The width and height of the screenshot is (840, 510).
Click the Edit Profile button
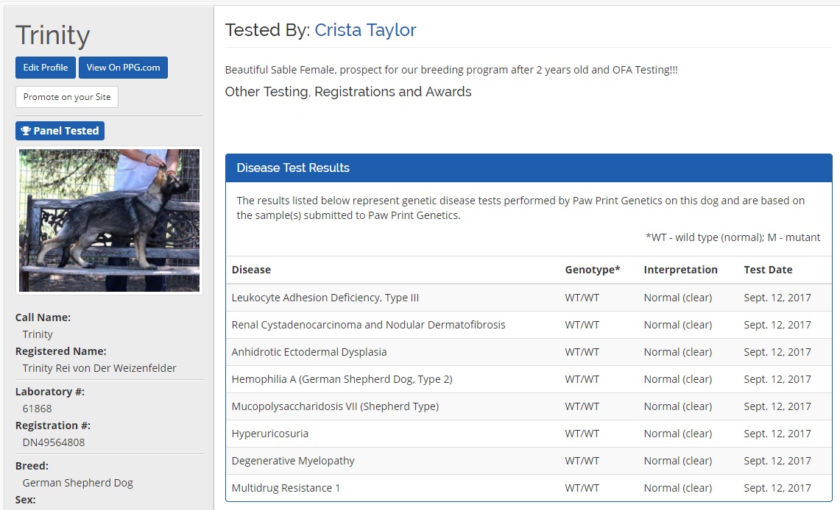pos(46,68)
